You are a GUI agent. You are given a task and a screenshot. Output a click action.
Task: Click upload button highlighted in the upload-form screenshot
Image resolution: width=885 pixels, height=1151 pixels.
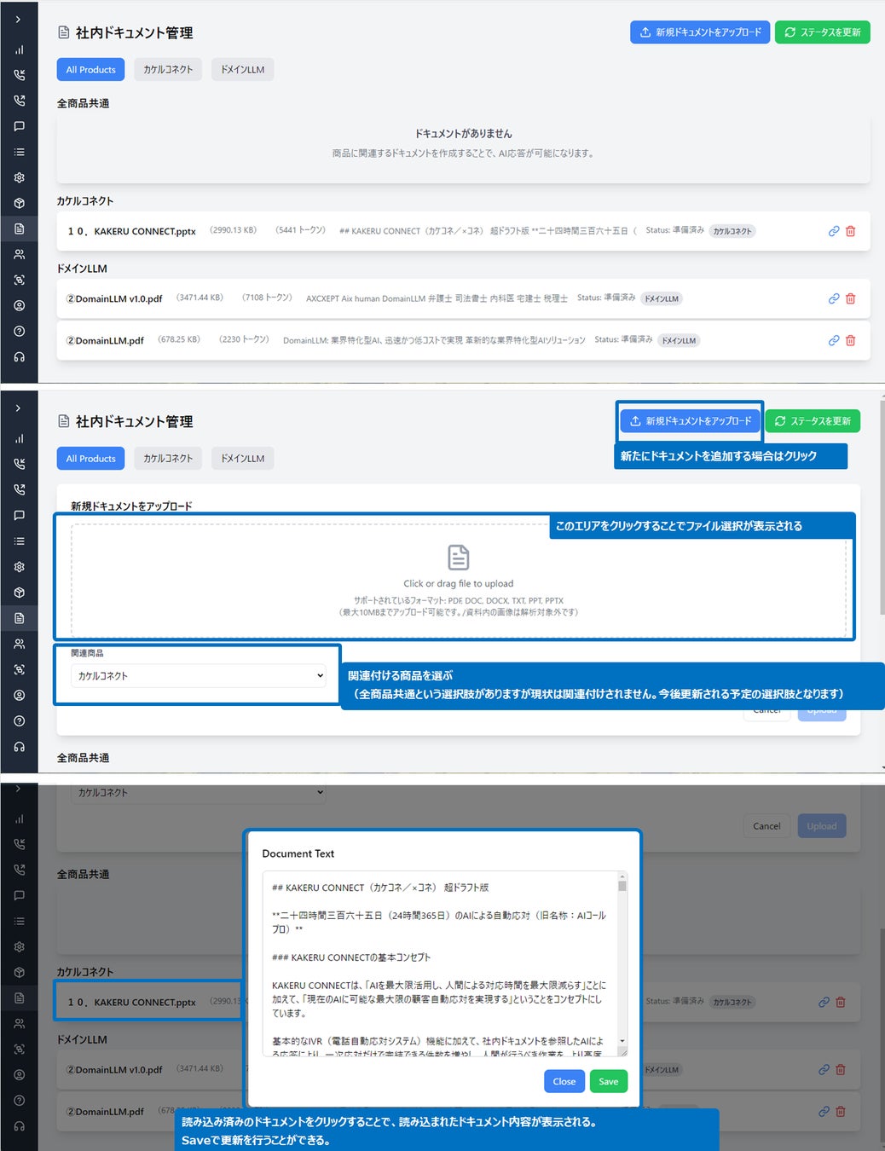tap(690, 421)
